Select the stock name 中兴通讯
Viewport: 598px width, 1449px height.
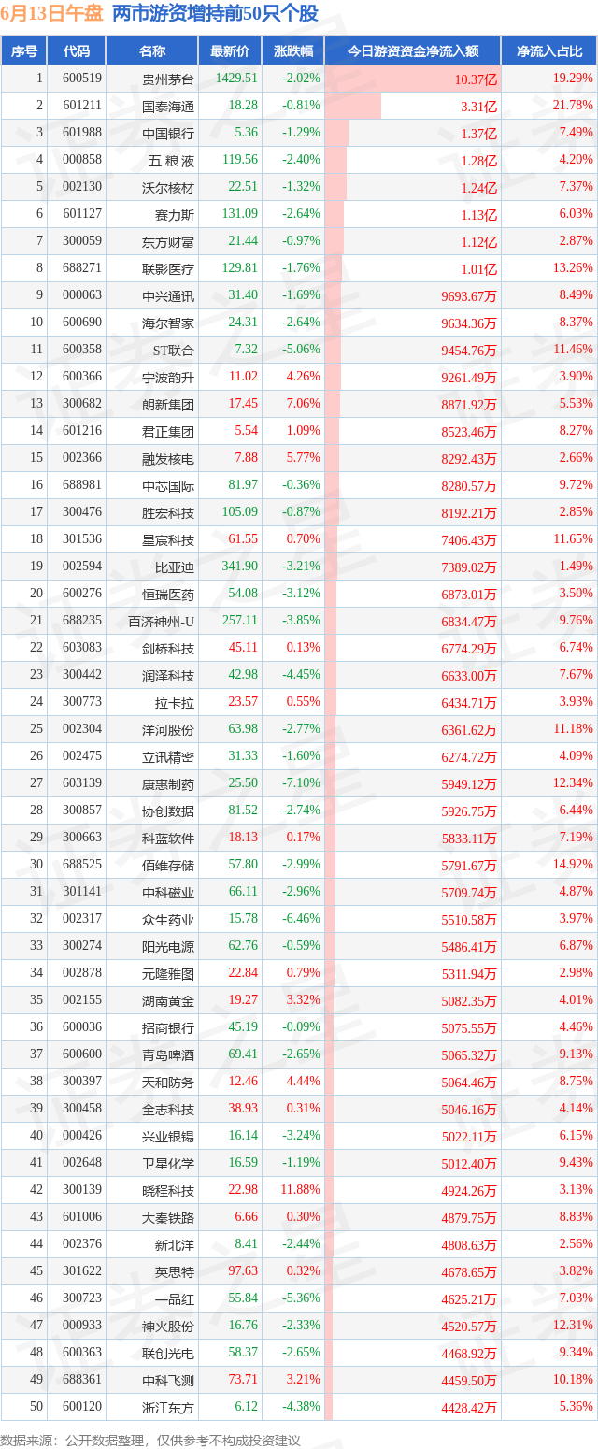168,295
